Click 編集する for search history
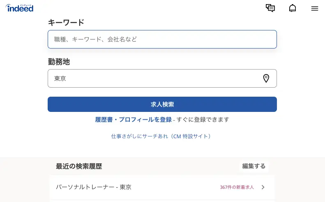Image resolution: width=325 pixels, height=202 pixels. point(254,166)
